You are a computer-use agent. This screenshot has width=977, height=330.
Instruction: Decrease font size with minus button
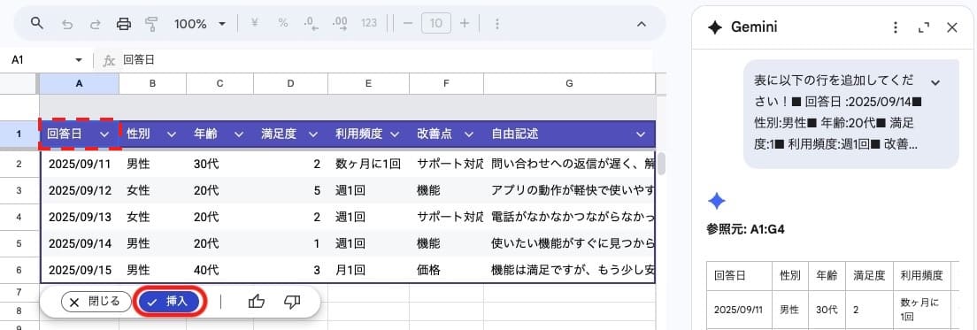coord(408,24)
